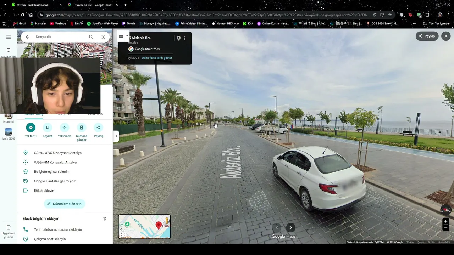
Task: Click the help icon beside Eksik bilgileri ekleyin
Action: [104, 219]
